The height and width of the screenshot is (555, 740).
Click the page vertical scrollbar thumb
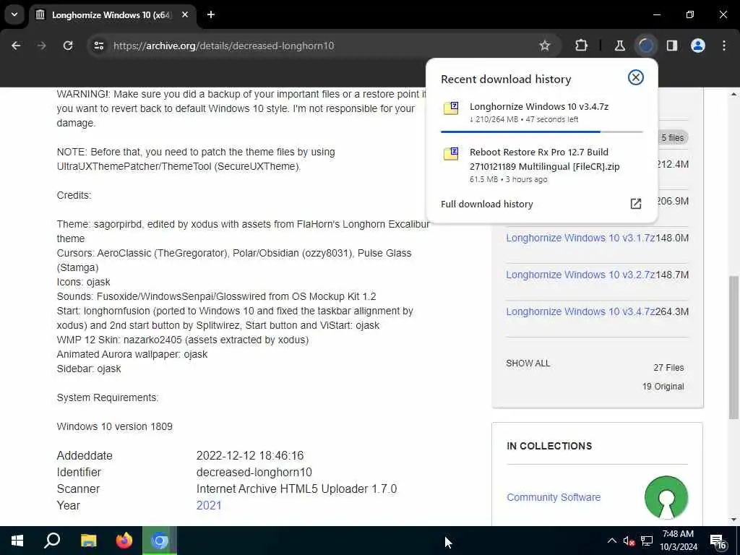pos(733,348)
